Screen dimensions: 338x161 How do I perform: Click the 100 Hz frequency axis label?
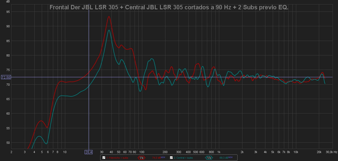(x=142, y=152)
